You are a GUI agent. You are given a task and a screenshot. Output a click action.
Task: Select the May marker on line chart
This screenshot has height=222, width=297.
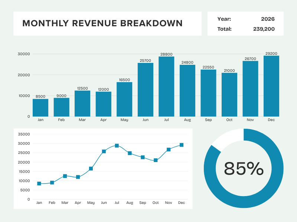[x=91, y=169]
